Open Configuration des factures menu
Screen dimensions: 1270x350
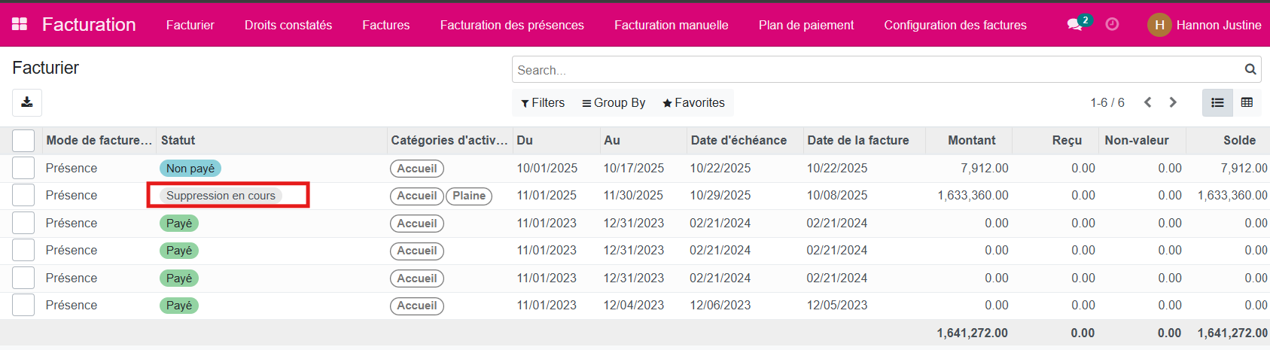[955, 25]
